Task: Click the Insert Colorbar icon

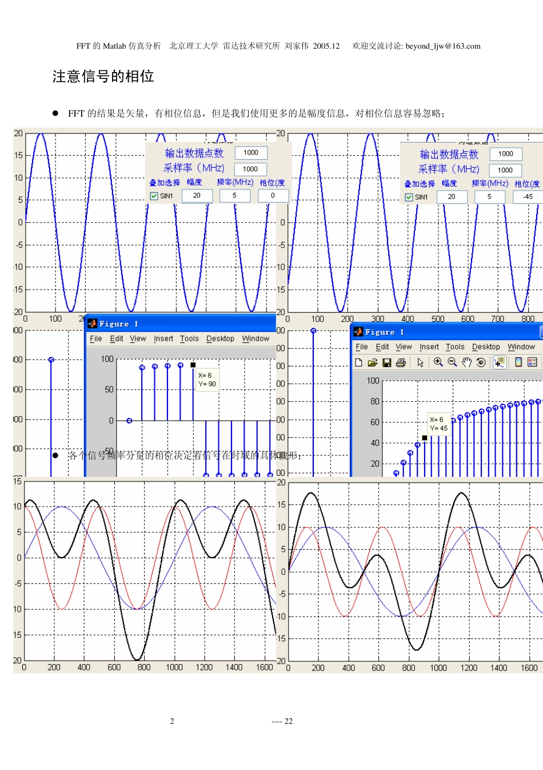Action: click(518, 362)
